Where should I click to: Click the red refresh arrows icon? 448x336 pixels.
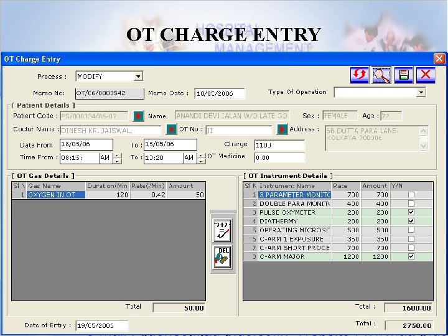(x=359, y=76)
